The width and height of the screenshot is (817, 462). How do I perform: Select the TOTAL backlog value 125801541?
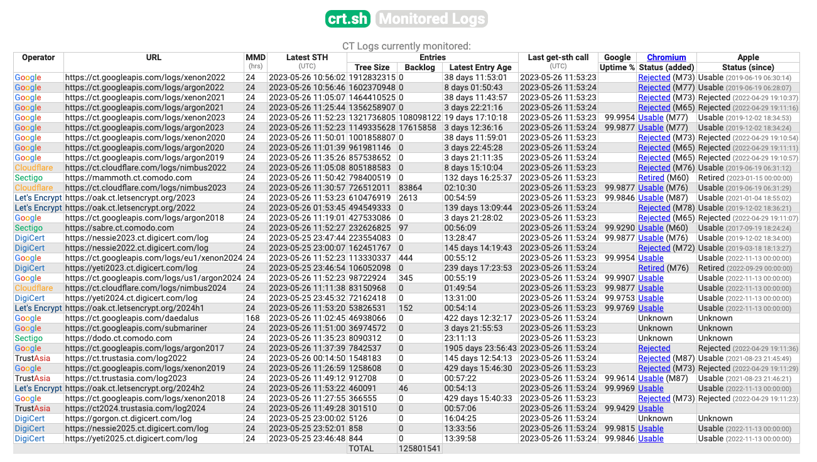[419, 448]
